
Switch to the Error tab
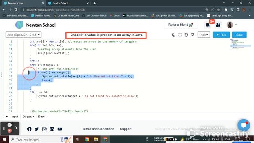(41, 116)
